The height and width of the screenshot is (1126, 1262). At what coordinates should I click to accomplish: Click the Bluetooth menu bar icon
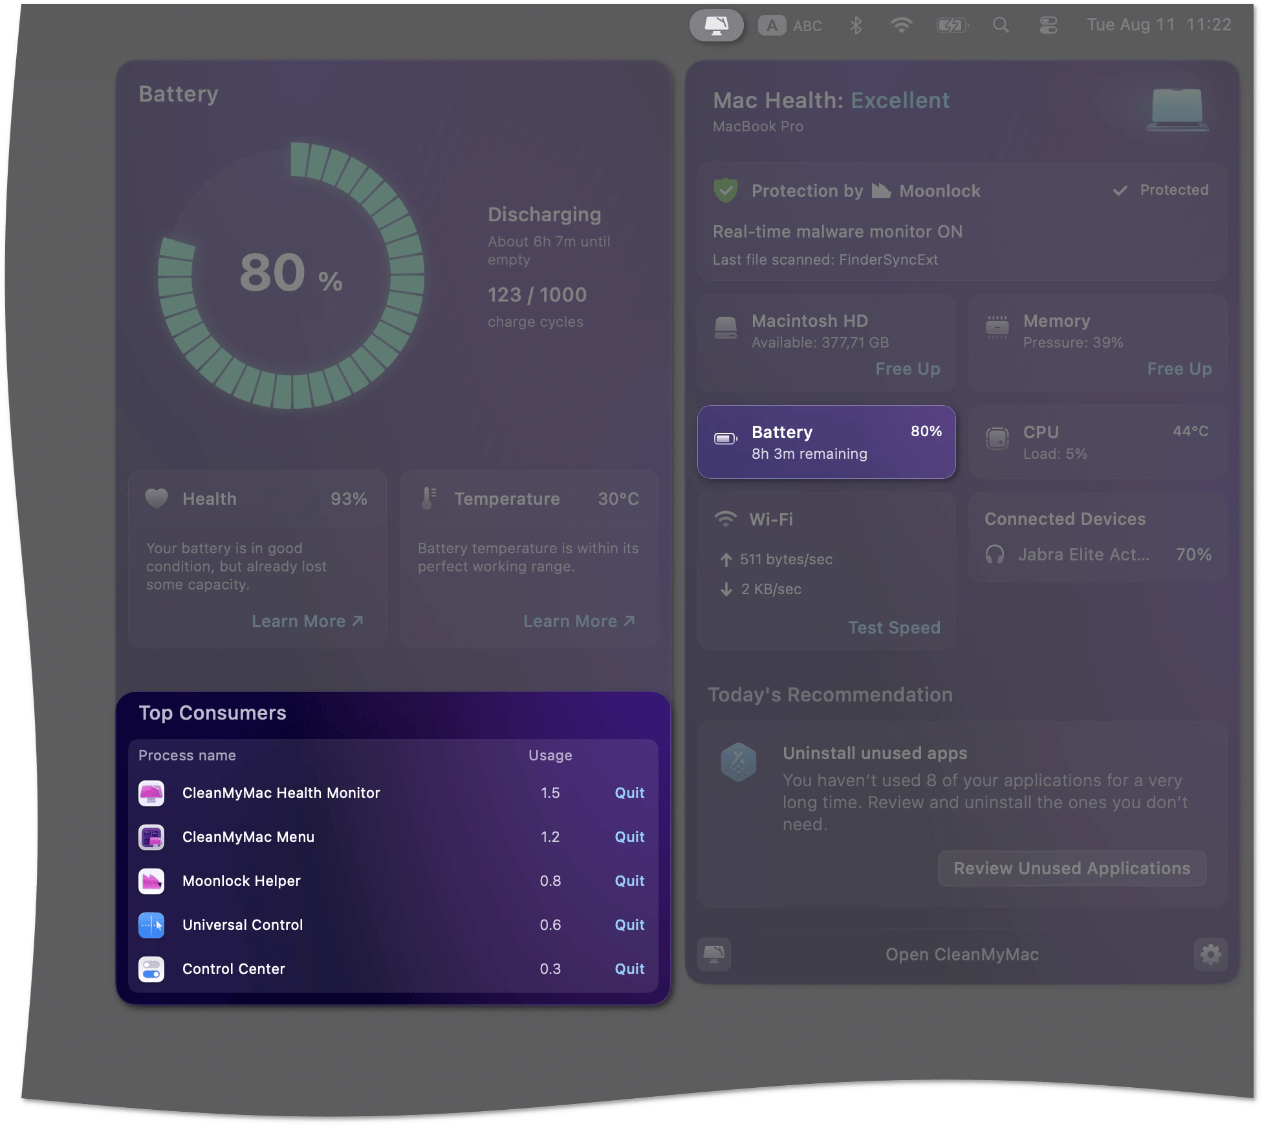point(856,25)
